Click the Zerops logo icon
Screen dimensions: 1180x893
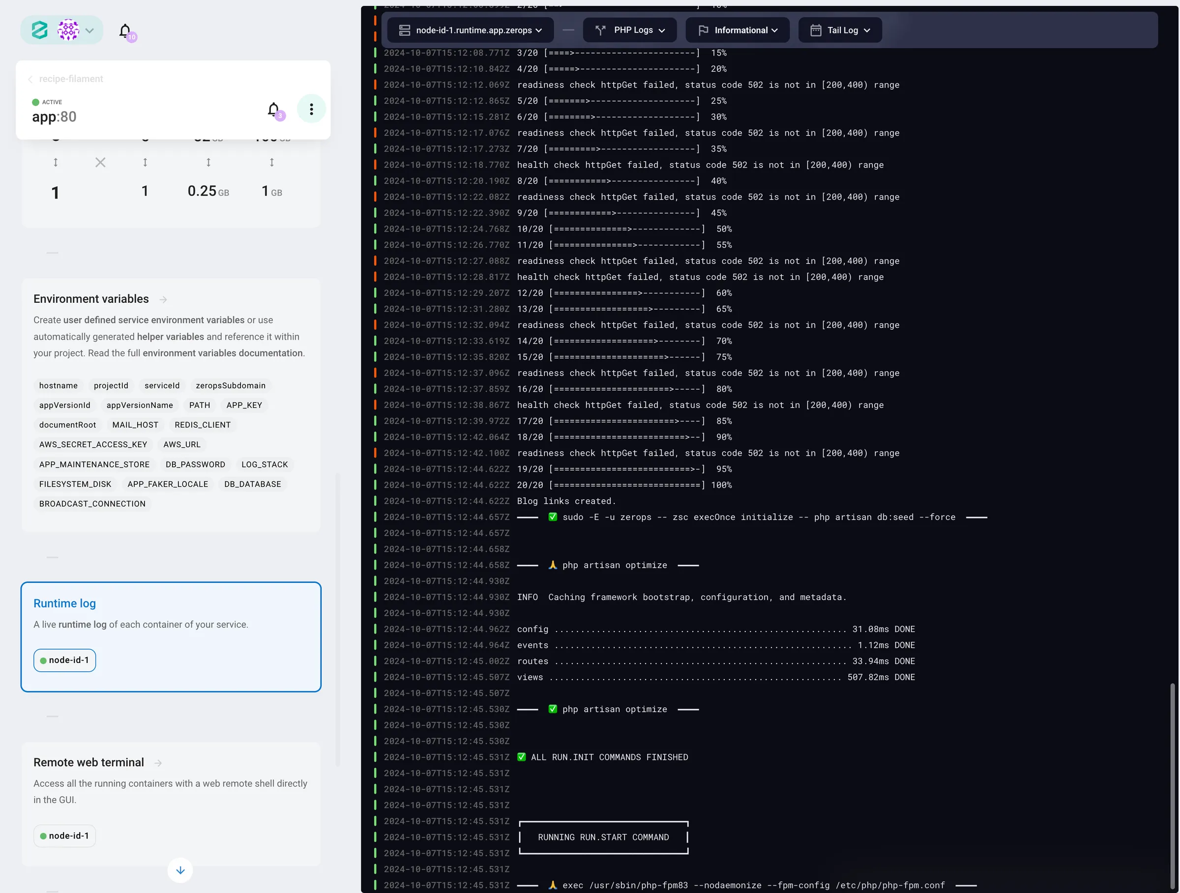39,30
